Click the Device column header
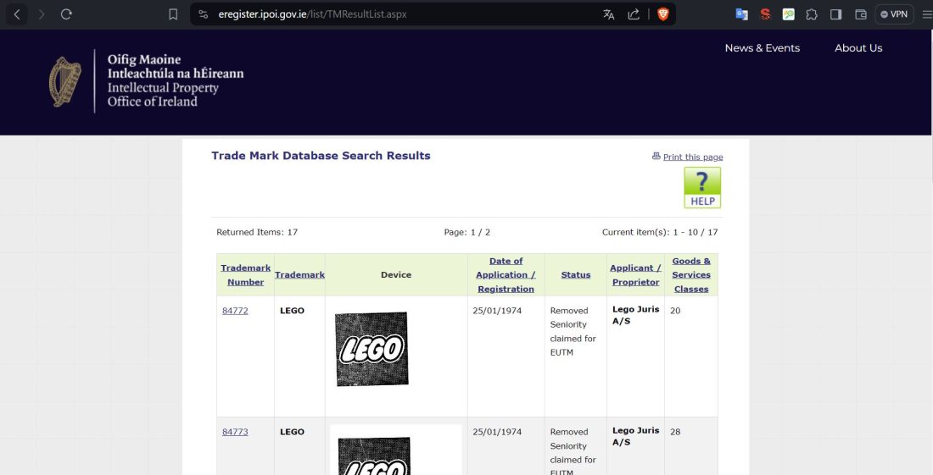The width and height of the screenshot is (933, 475). tap(396, 275)
